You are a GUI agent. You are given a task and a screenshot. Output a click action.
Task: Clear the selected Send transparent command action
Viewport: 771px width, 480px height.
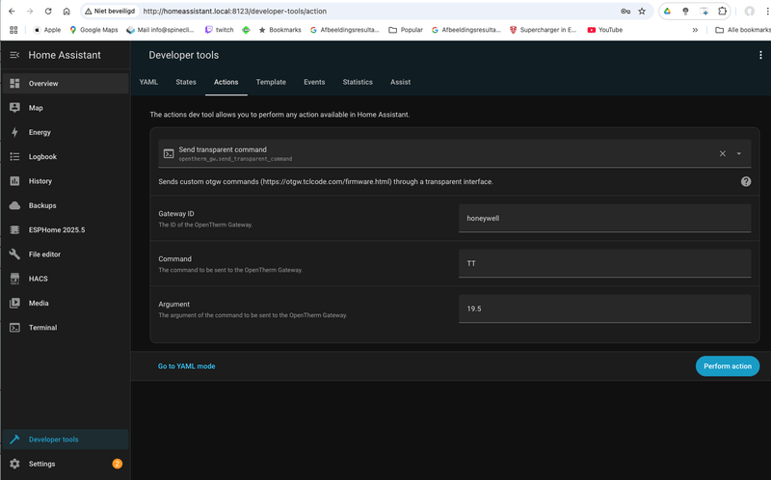pos(723,153)
